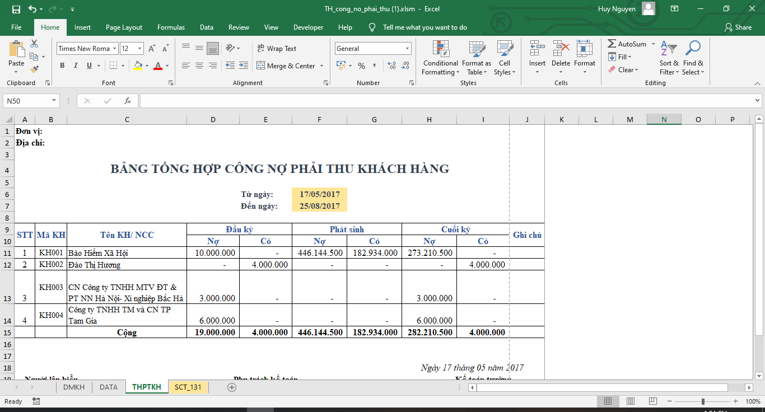
Task: Click the Insert Function fx icon
Action: [x=128, y=101]
